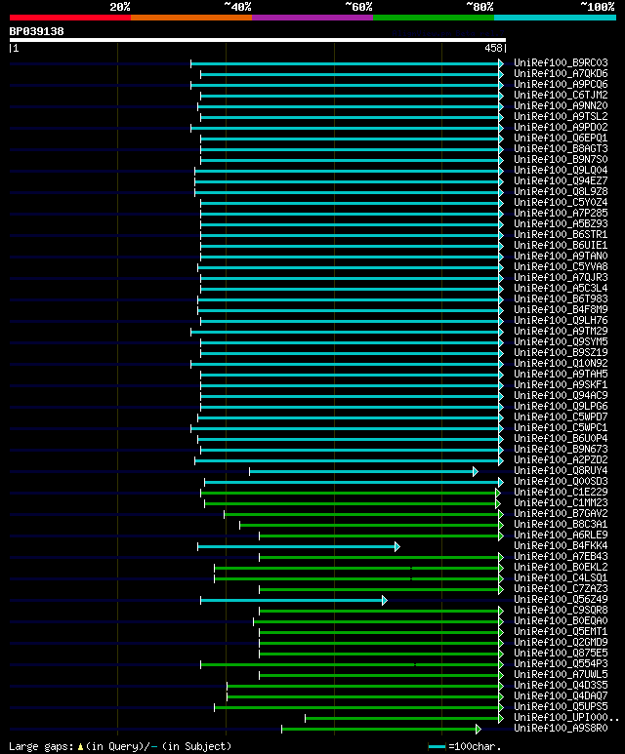The height and width of the screenshot is (754, 625).
Task: Open the UniRef100_B7GAV2 hit link
Action: 561,514
